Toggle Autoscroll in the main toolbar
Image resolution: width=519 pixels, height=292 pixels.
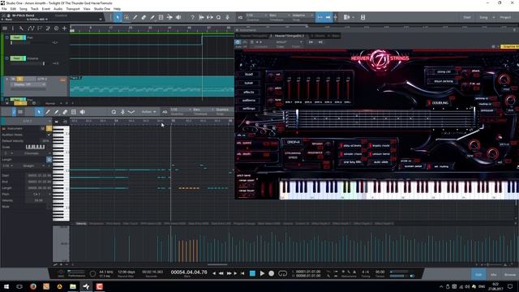pos(328,17)
